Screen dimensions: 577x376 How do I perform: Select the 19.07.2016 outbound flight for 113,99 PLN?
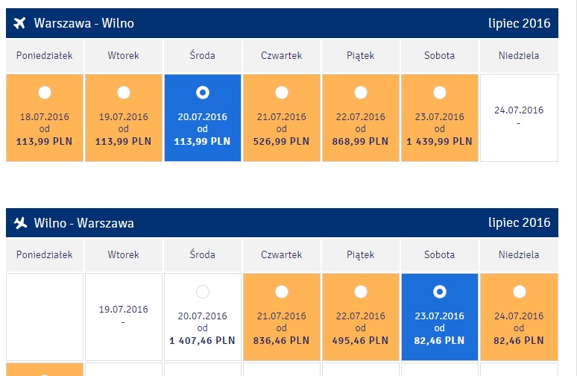click(x=124, y=93)
